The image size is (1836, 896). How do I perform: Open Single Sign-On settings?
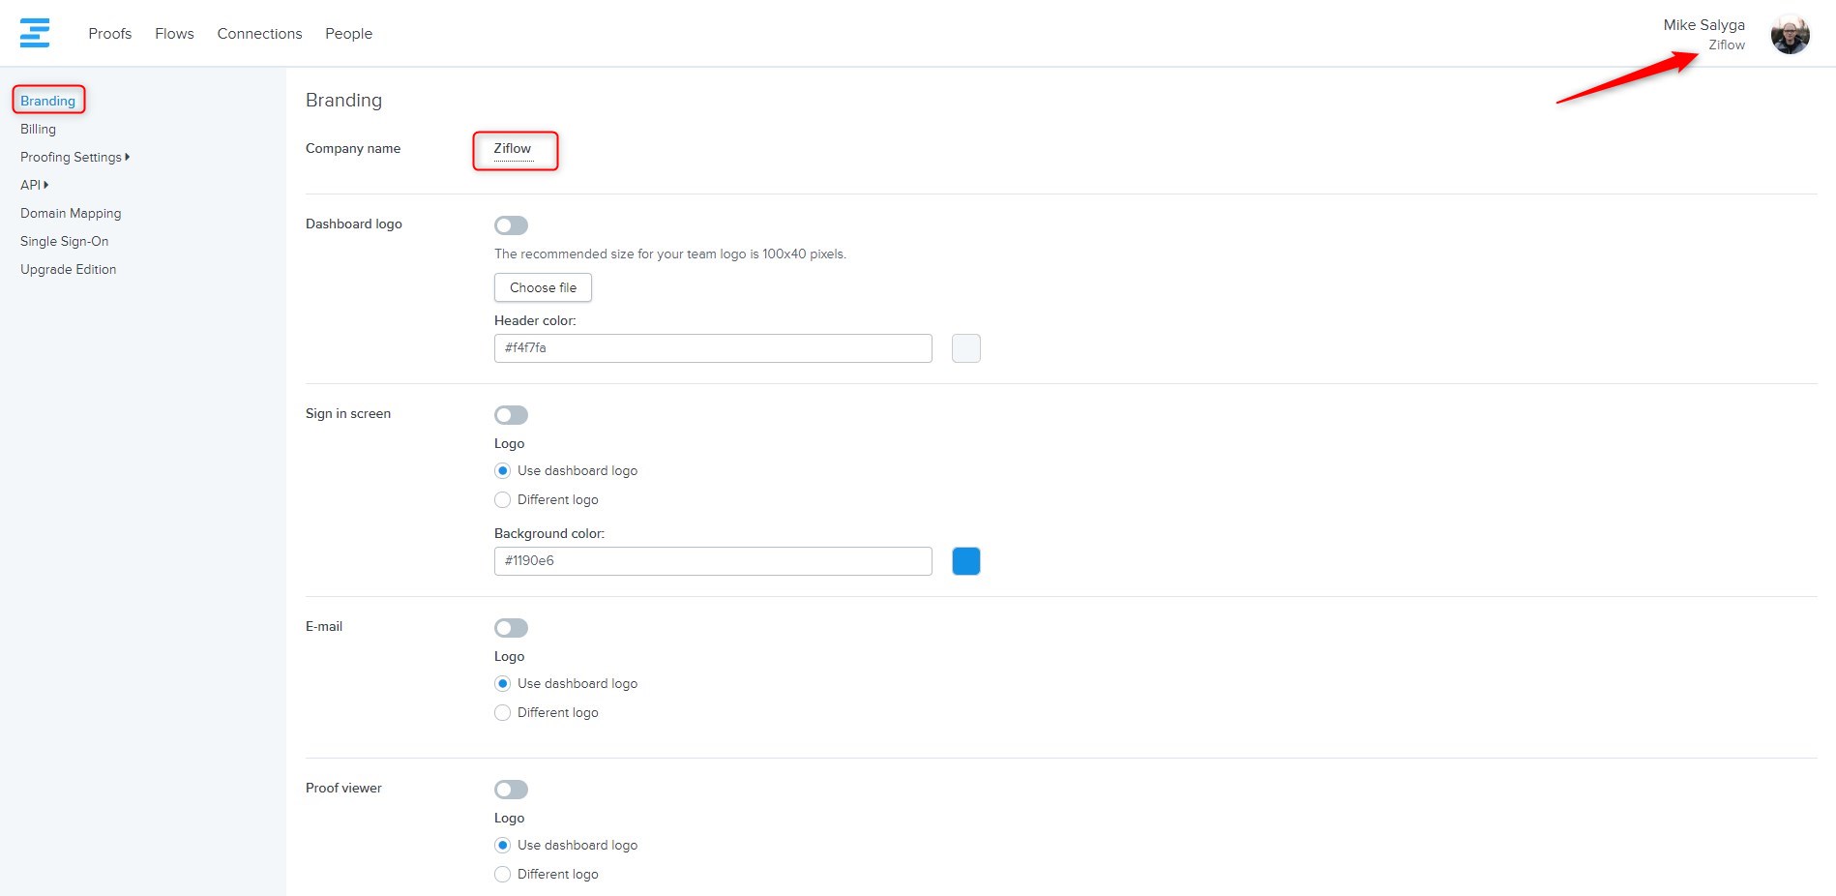tap(64, 241)
